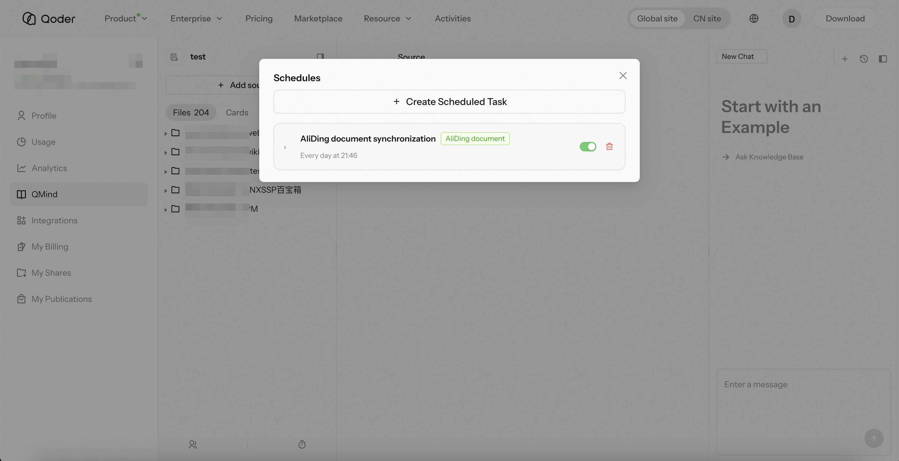
Task: Switch to Global site
Action: [657, 18]
